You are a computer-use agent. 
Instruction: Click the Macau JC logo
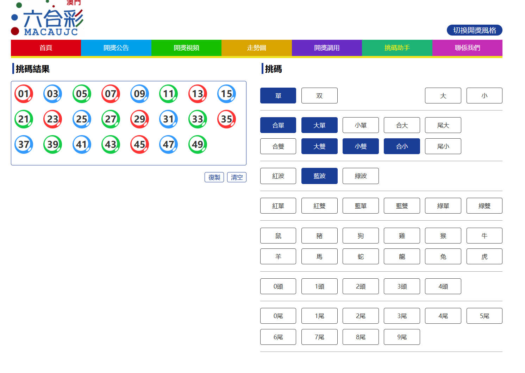pos(48,19)
